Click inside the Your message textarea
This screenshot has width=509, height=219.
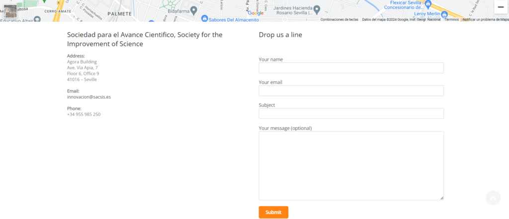351,165
